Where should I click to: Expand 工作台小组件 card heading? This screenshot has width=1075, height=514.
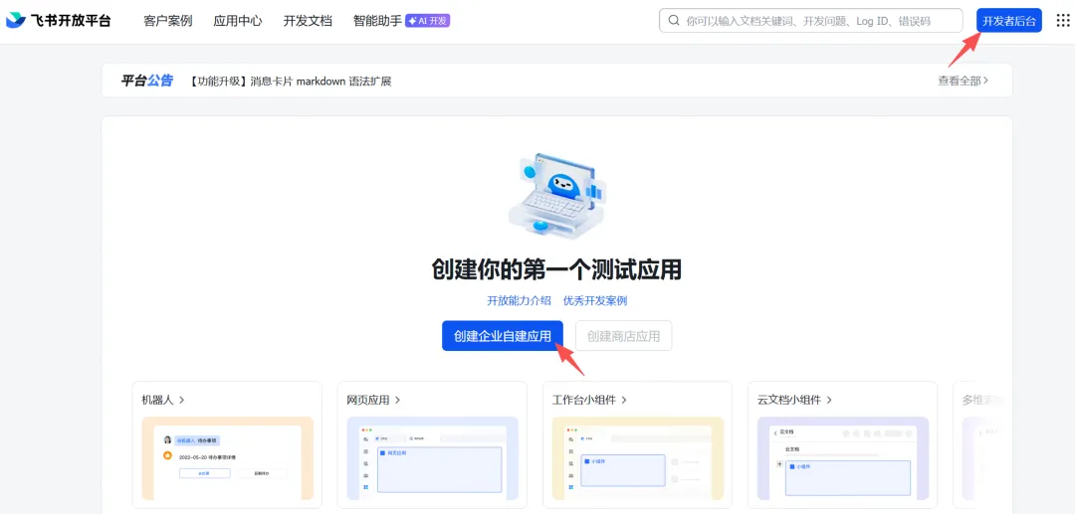(589, 400)
